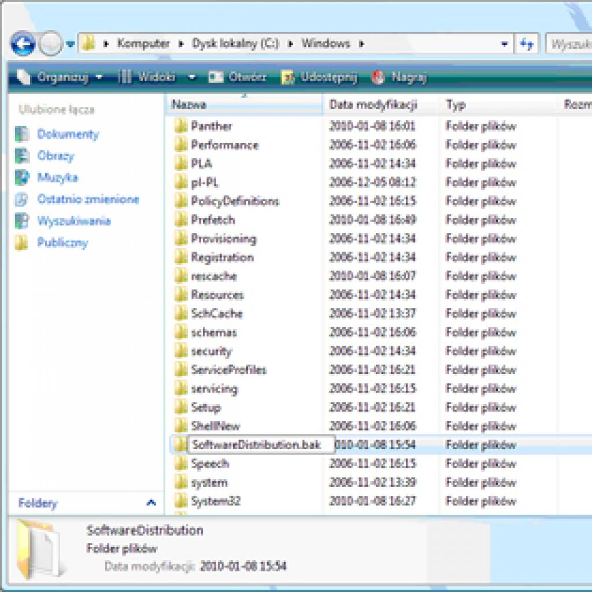Click the Foldery pane label
The image size is (592, 592).
38,503
